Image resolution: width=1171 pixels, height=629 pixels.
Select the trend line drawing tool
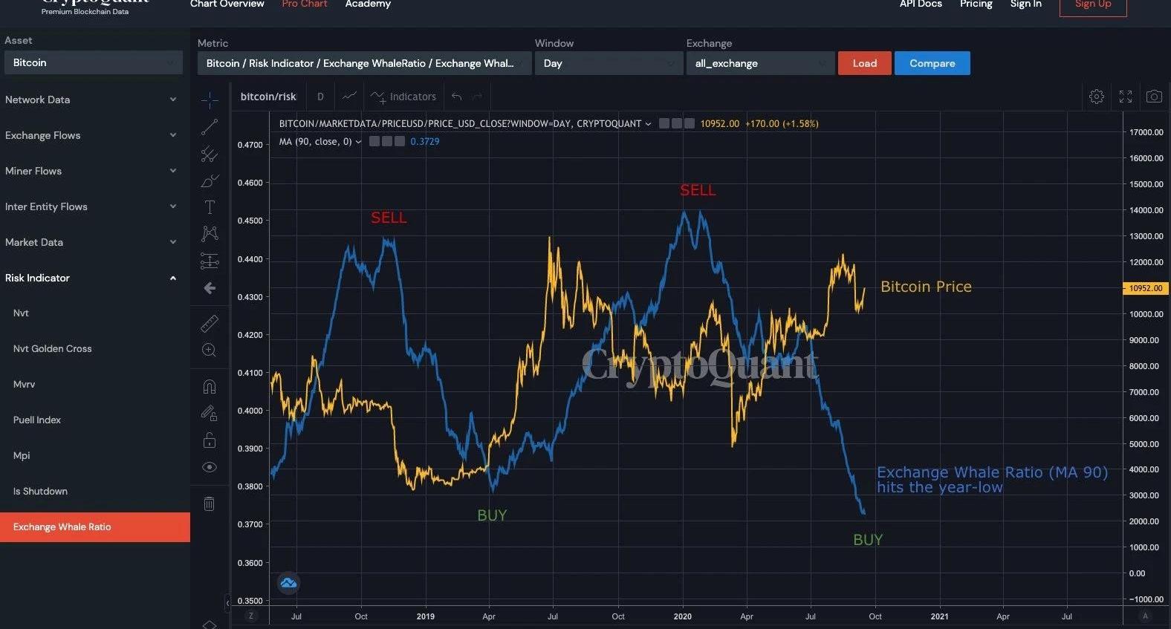[x=210, y=128]
